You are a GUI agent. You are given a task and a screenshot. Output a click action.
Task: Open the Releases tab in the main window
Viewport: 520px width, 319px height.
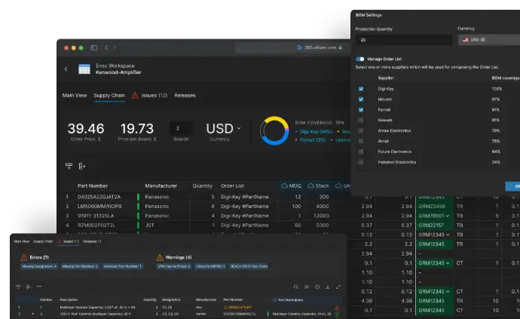pos(185,95)
